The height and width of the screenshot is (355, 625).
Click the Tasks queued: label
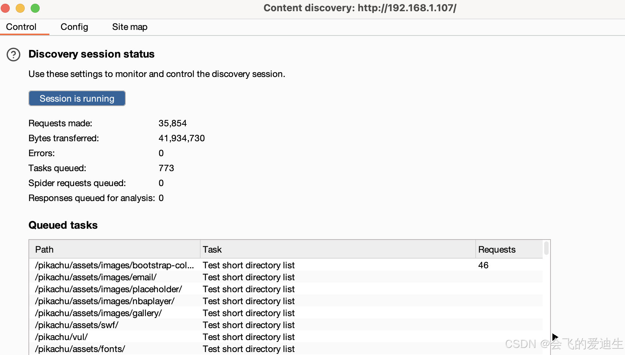[57, 168]
